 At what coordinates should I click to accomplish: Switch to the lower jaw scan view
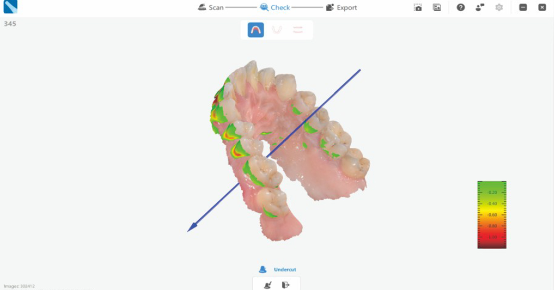pos(277,30)
